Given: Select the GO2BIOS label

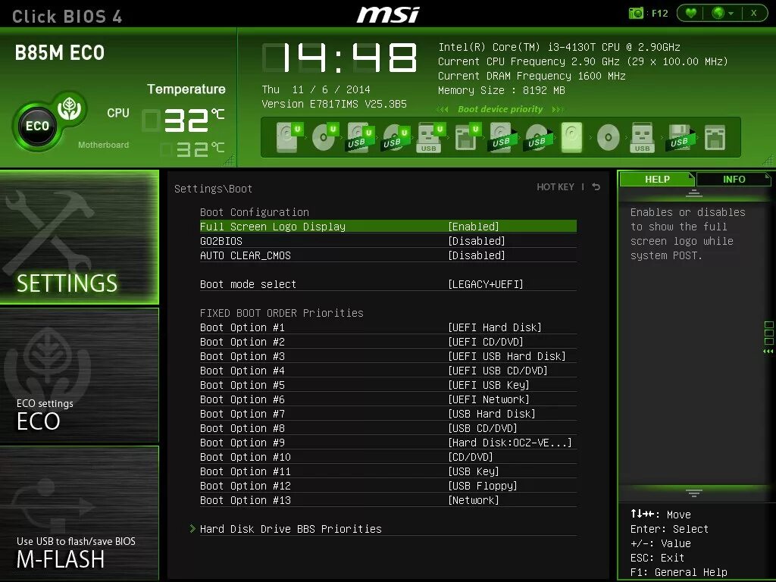Looking at the screenshot, I should click(x=221, y=241).
